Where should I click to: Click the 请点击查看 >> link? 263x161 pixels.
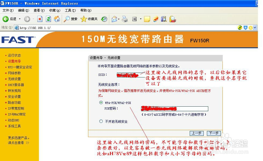coord(19,143)
